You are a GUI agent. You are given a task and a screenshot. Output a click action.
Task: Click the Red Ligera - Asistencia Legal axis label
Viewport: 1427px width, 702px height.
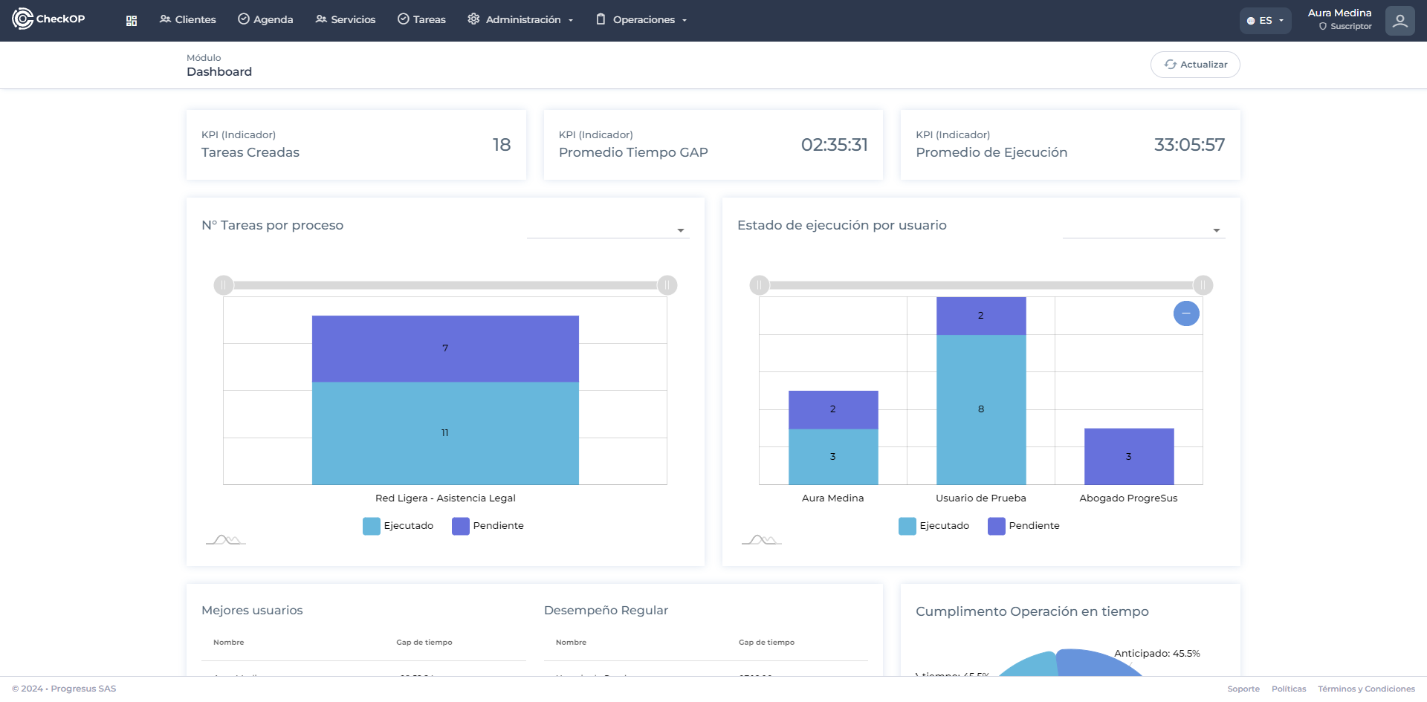445,498
